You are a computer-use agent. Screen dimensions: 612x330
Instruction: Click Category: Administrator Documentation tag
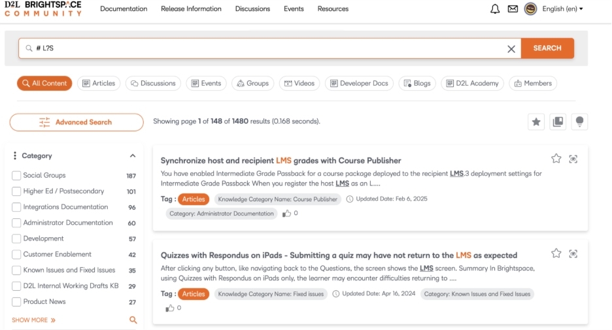click(221, 214)
